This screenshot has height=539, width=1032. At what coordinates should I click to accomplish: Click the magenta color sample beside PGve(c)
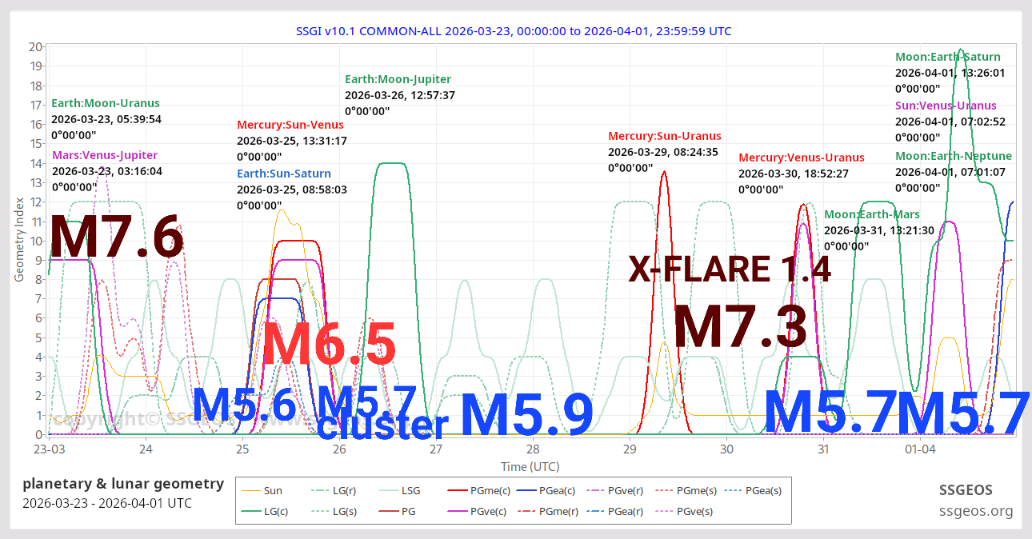click(x=458, y=510)
